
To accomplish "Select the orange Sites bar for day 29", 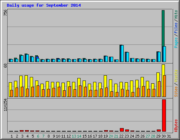I will [159, 89].
